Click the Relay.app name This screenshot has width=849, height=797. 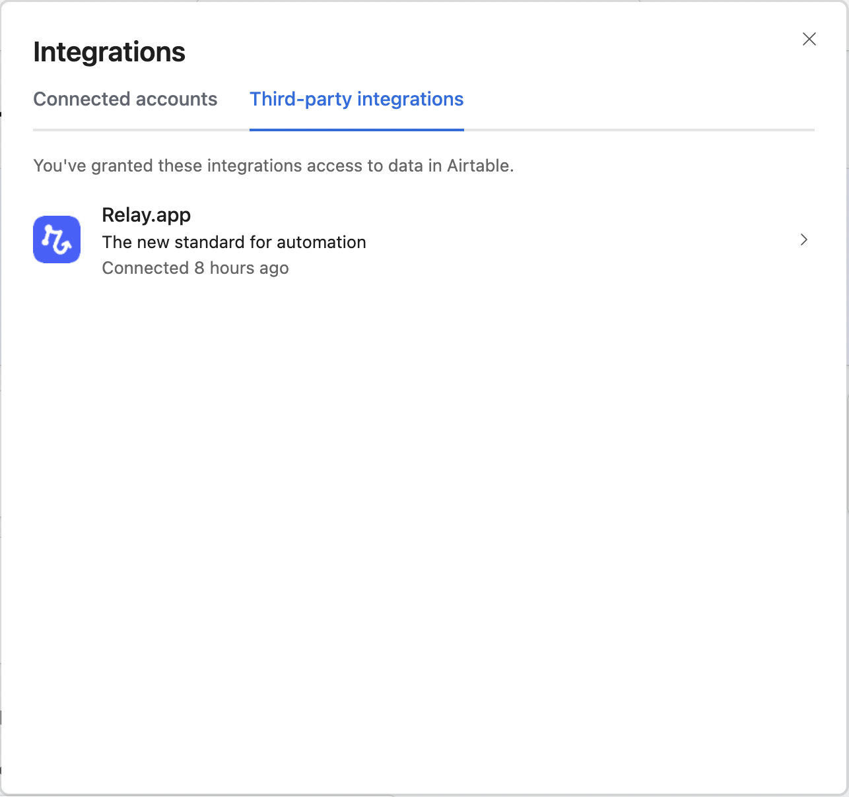click(x=146, y=215)
